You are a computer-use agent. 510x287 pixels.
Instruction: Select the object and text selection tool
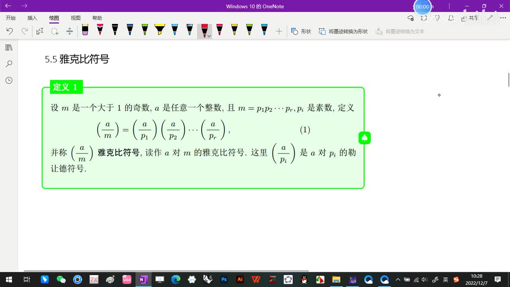[x=40, y=31]
